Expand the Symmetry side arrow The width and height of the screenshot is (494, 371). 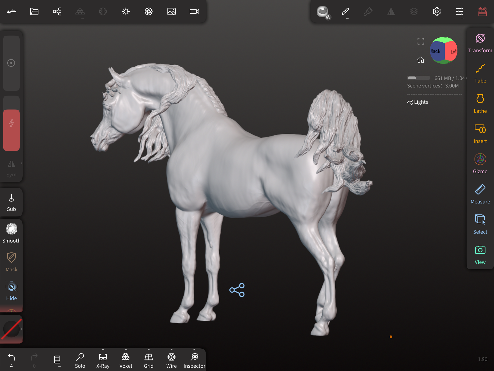pyautogui.click(x=22, y=163)
